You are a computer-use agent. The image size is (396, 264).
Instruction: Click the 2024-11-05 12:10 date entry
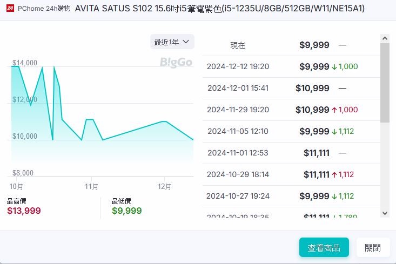[238, 131]
